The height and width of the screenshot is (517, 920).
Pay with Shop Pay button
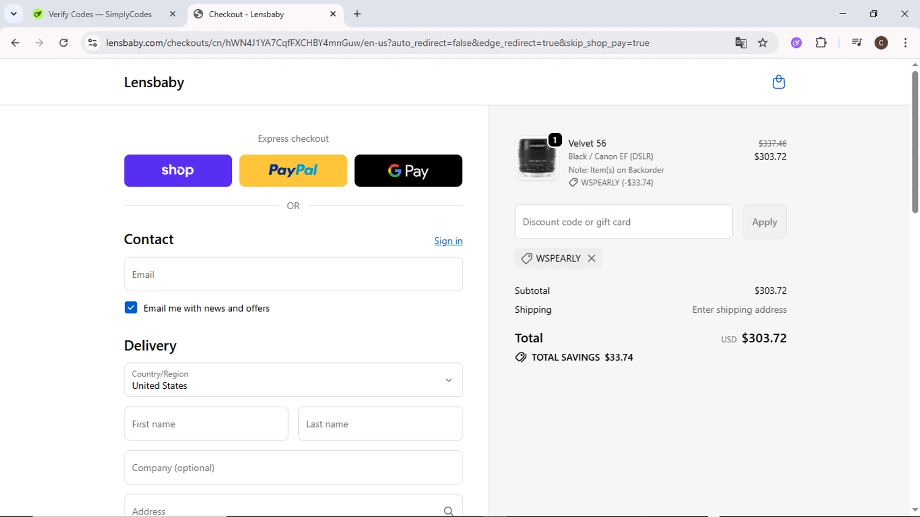tap(178, 170)
